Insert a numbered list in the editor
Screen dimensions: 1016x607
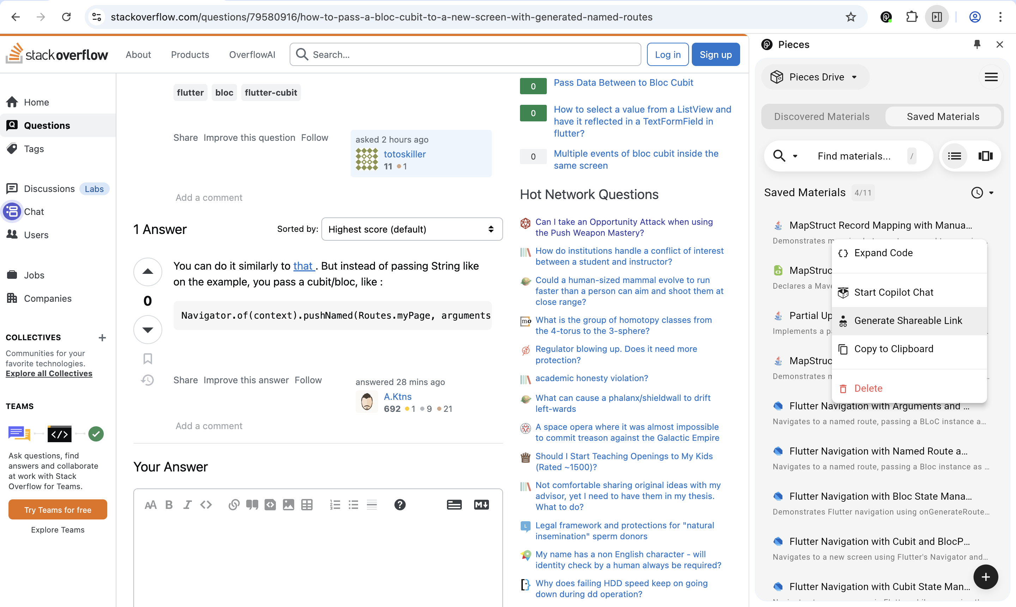[335, 504]
